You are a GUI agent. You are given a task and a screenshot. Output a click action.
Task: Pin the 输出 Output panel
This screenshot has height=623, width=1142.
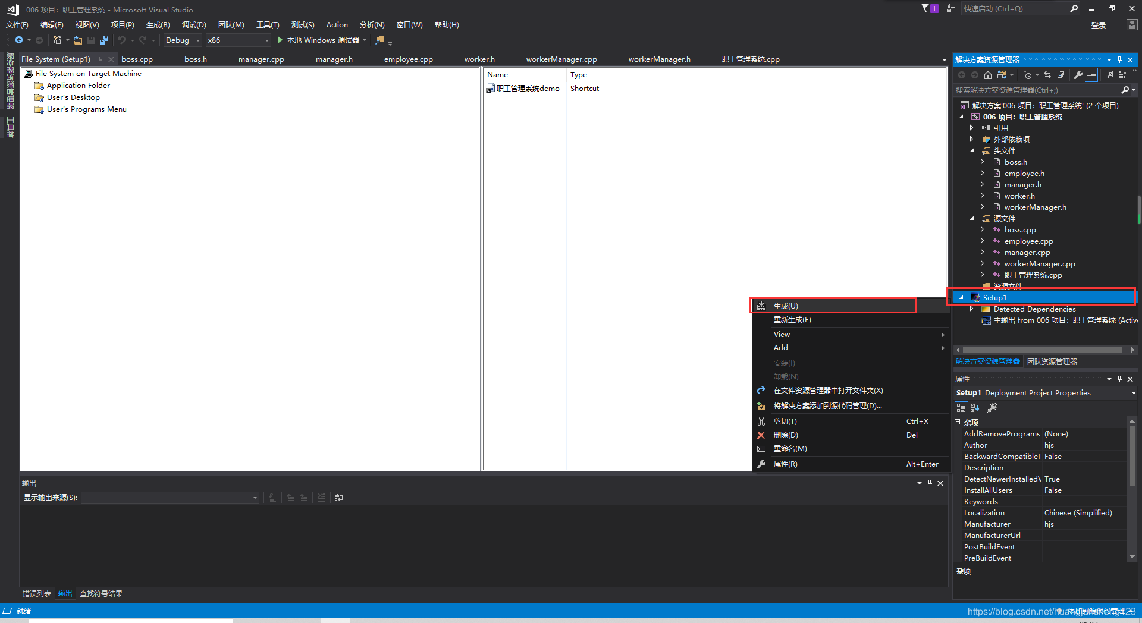pos(930,483)
